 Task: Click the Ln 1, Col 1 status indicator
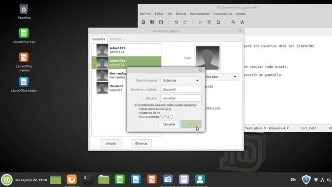click(309, 128)
